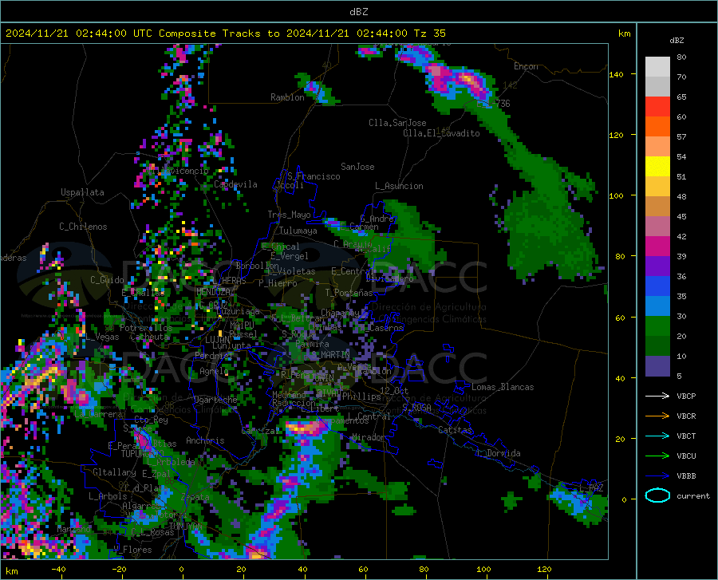Click the dark purple 5 dBZ swatch
Screen dimensions: 718x580
coord(657,366)
